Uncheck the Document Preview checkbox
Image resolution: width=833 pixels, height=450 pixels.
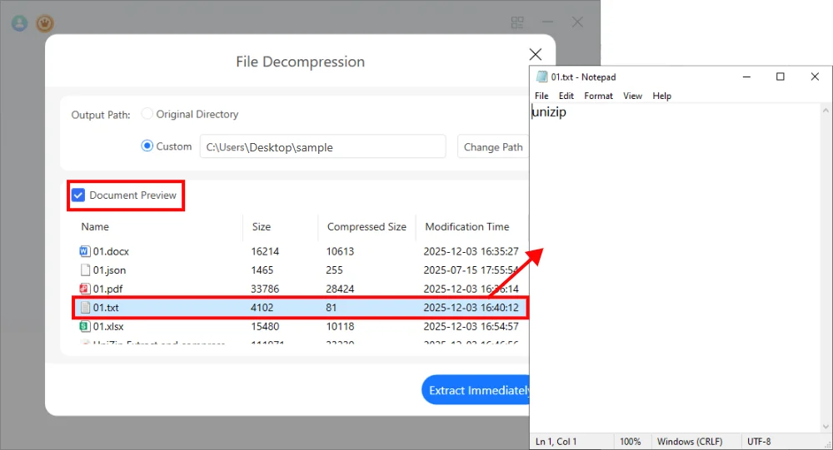tap(78, 195)
